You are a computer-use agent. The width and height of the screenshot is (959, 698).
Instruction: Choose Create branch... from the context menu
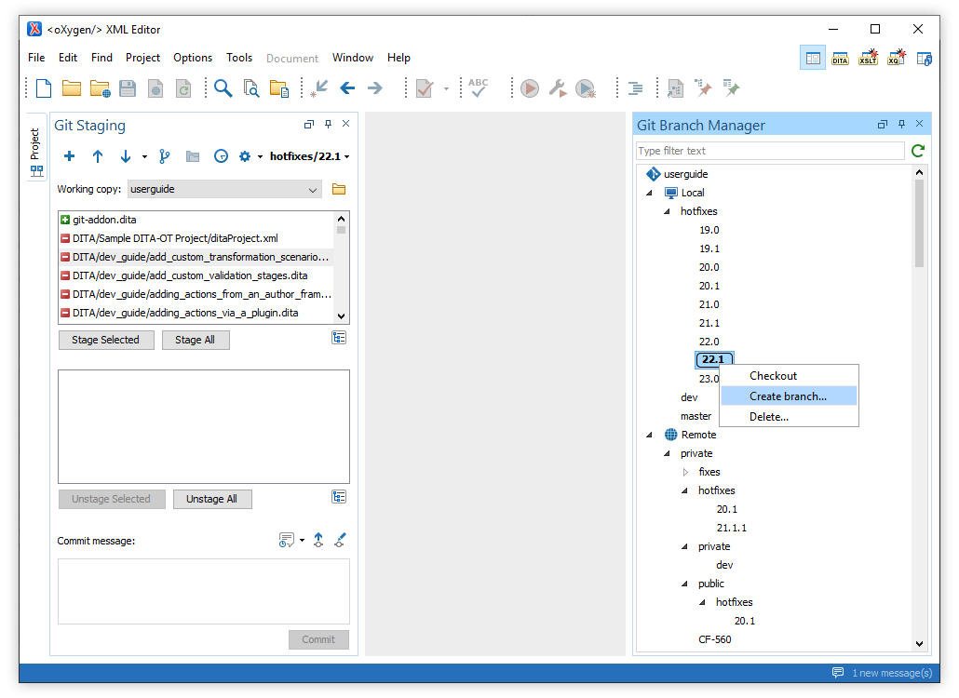click(x=789, y=396)
